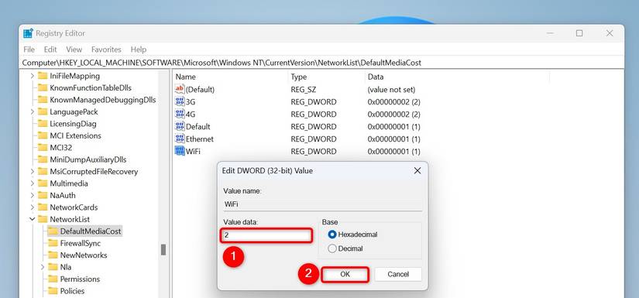Expand the MsiCorruptedFileRecovery key
Screen dimensions: 639x298
(33, 171)
